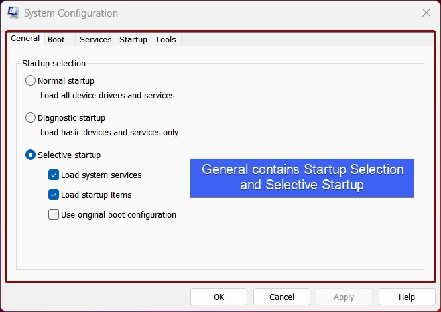Image resolution: width=441 pixels, height=312 pixels.
Task: Click the OK button
Action: tap(219, 297)
